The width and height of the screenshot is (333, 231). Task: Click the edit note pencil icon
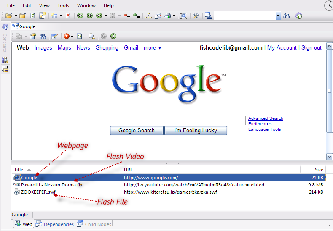tap(55, 37)
